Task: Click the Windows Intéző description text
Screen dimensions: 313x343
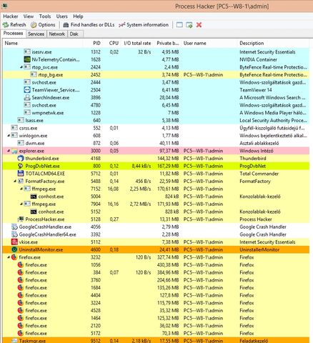Action: tap(257, 151)
